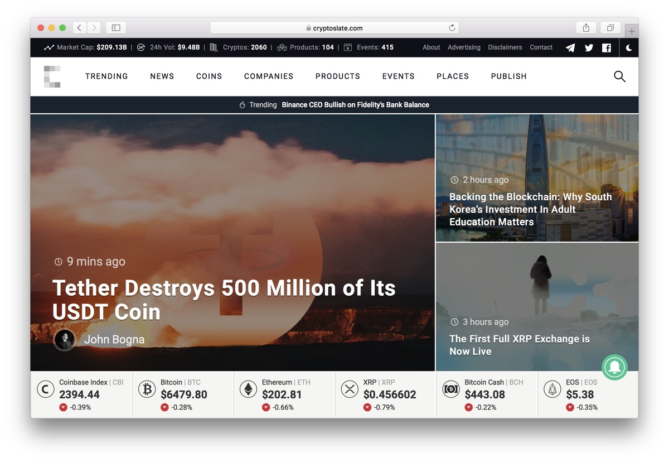
Task: Open Tether Destroys 500 Million headline
Action: tap(224, 300)
